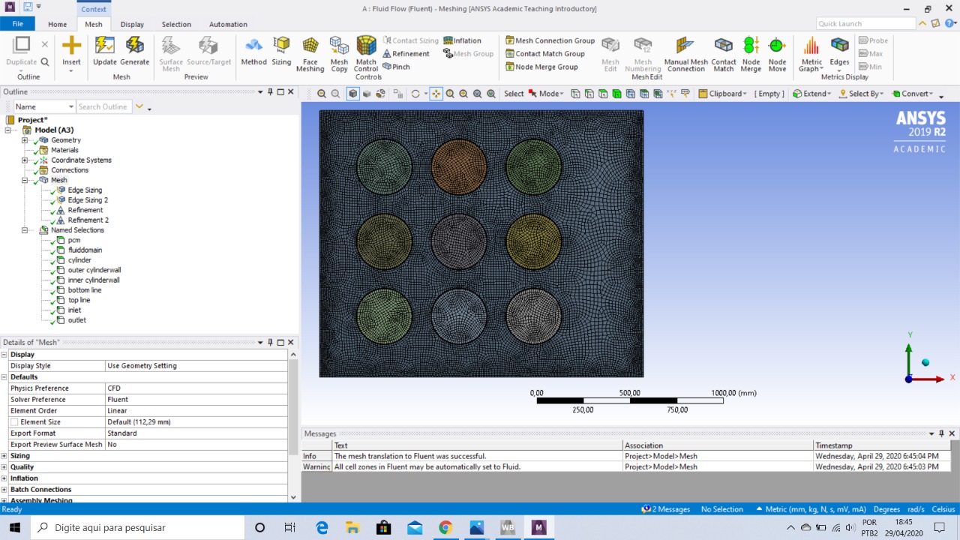Select the inlet named selection

[74, 310]
